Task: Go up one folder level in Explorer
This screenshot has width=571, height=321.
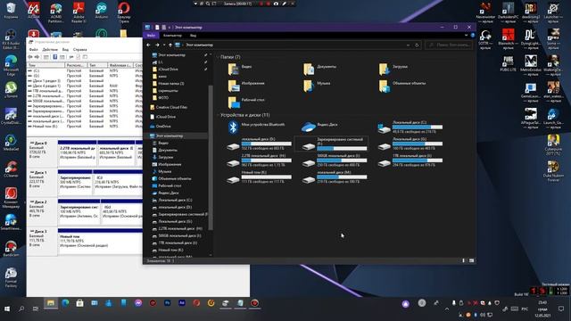Action: tap(170, 45)
